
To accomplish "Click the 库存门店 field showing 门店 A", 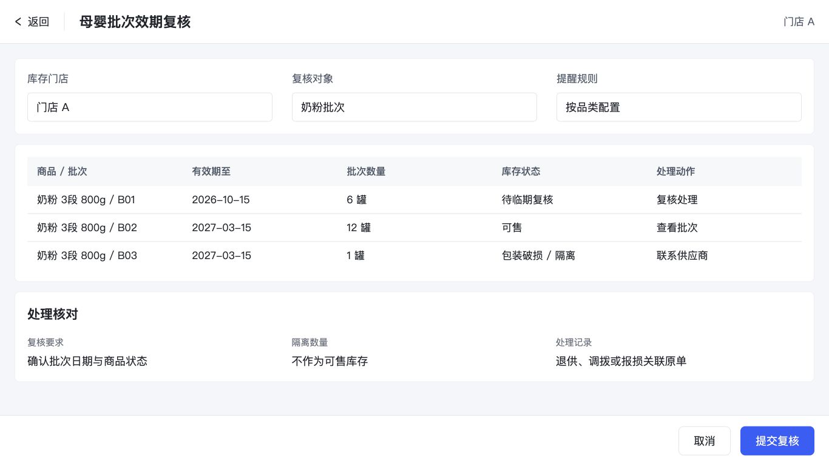I will (x=150, y=107).
